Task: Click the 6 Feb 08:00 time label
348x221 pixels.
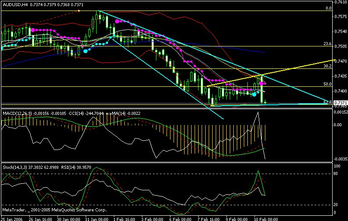Action: pyautogui.click(x=181, y=219)
